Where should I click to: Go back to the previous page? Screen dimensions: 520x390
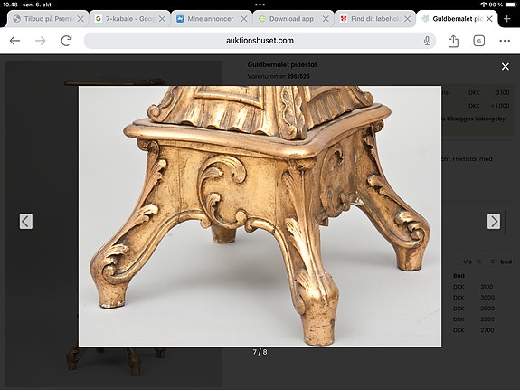coord(15,41)
